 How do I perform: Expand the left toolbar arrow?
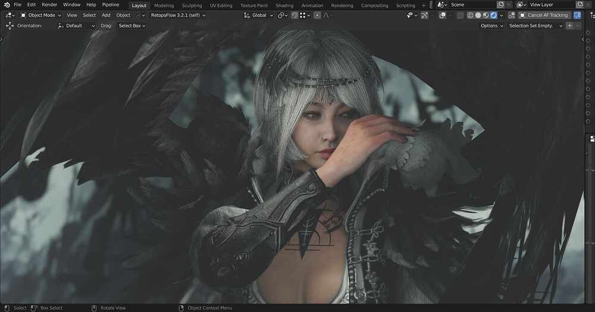pyautogui.click(x=2, y=39)
